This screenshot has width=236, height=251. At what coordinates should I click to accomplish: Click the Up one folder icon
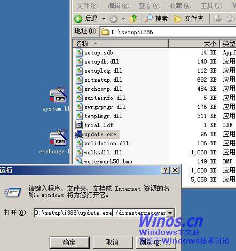tap(133, 19)
